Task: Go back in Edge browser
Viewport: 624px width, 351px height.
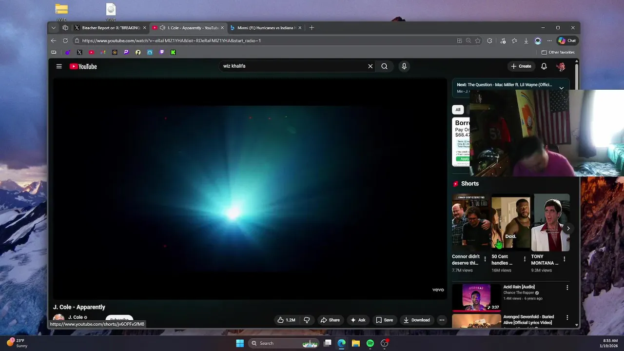Action: coord(54,40)
